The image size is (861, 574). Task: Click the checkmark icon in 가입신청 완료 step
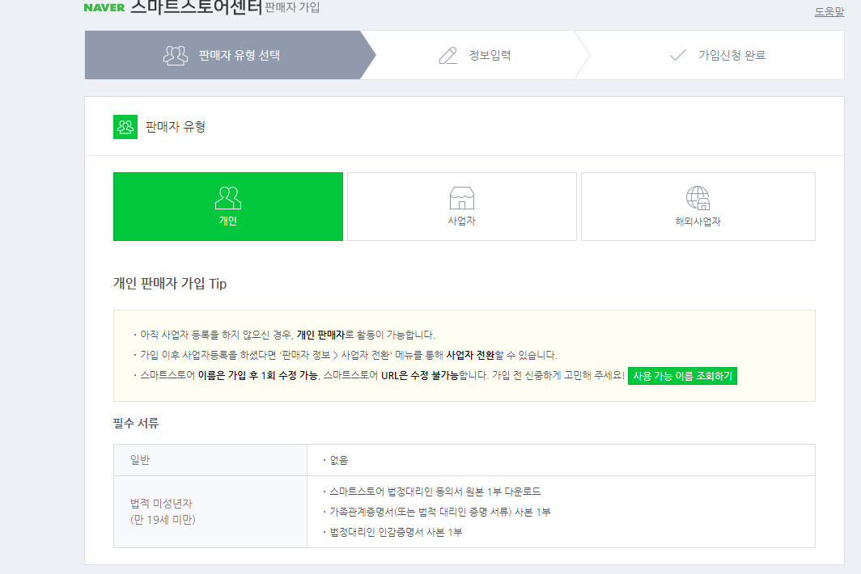pyautogui.click(x=678, y=56)
